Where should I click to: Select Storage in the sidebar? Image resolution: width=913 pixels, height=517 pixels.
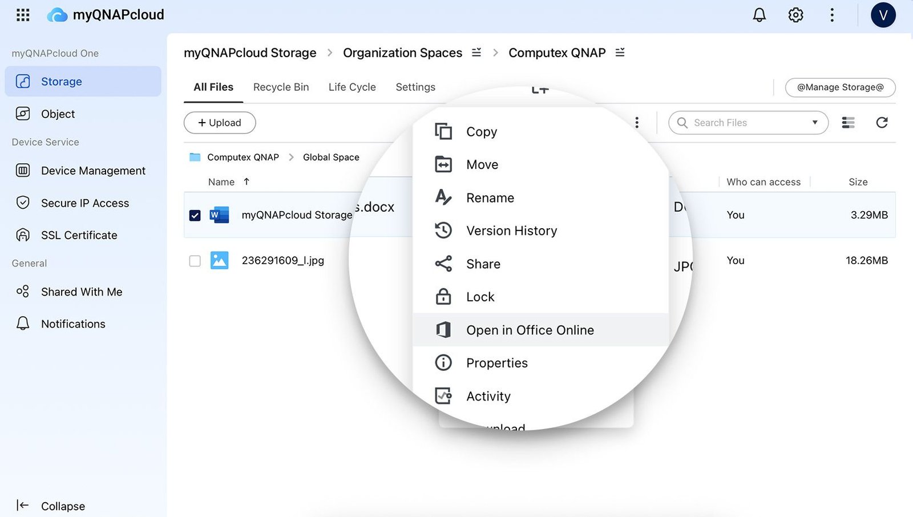(x=83, y=82)
